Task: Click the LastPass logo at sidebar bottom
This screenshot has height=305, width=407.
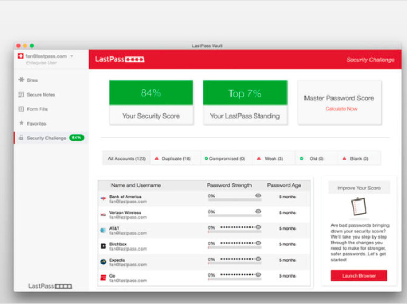Action: click(x=50, y=286)
